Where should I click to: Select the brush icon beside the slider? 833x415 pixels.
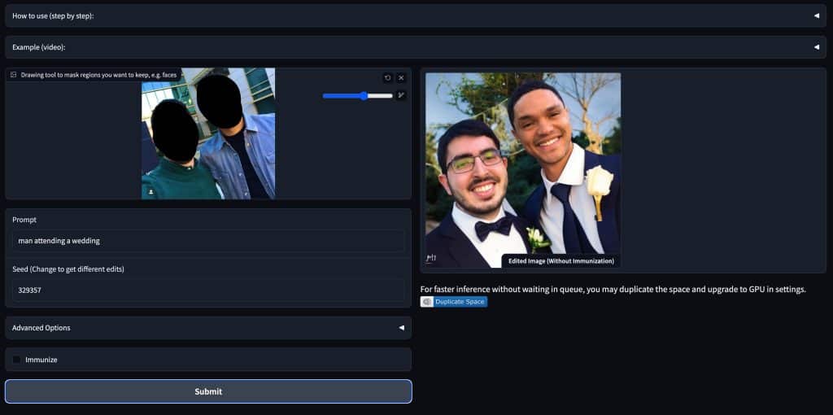click(x=401, y=95)
